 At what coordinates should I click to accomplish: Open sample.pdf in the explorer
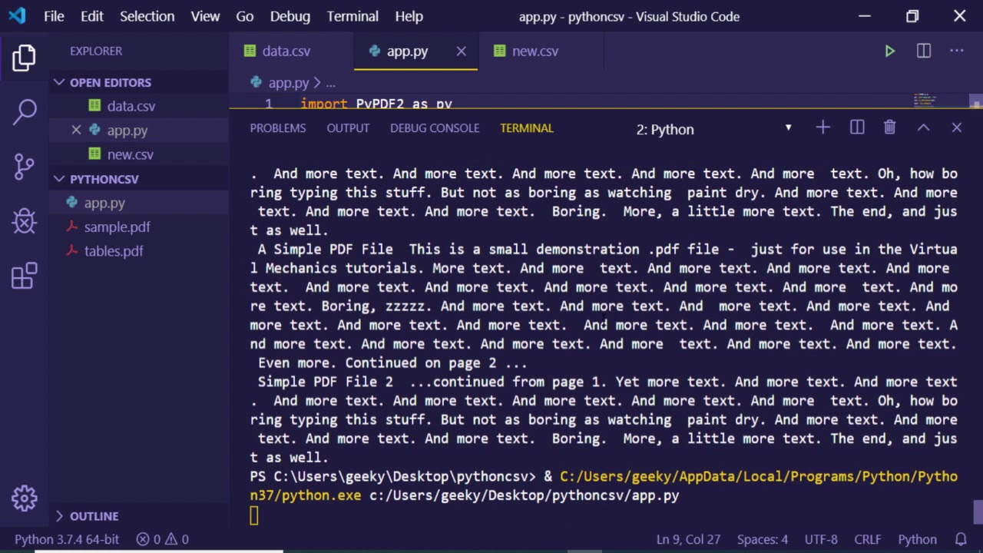coord(117,227)
